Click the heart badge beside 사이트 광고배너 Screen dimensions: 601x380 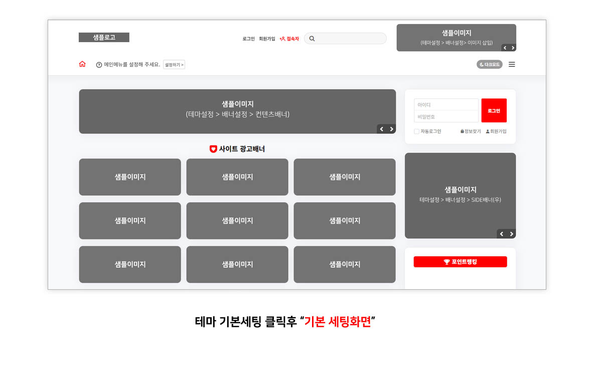(213, 149)
